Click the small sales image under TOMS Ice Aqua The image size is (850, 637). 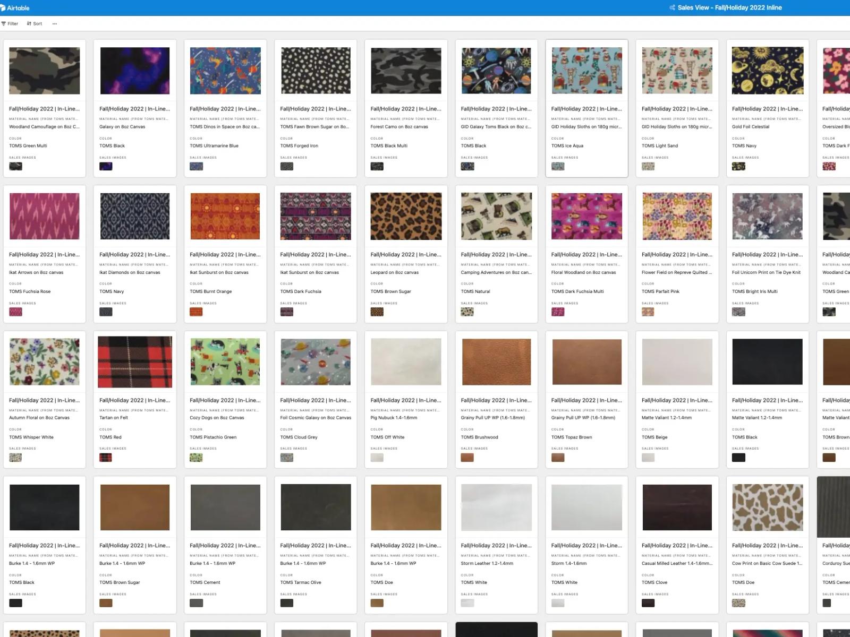tap(558, 166)
